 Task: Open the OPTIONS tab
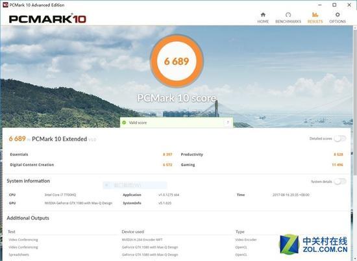click(x=338, y=18)
